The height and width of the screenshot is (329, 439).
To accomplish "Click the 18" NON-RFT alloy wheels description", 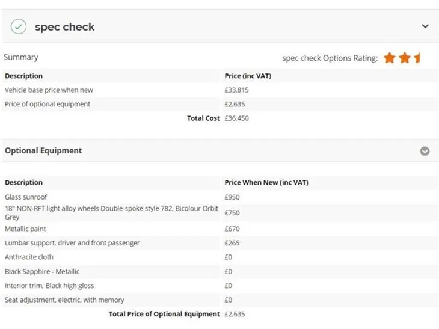I will point(111,213).
